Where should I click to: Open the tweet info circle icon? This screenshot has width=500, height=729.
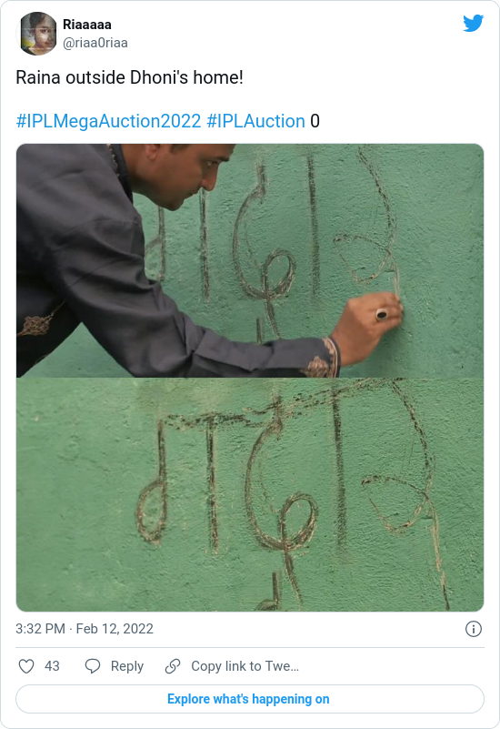pyautogui.click(x=473, y=629)
